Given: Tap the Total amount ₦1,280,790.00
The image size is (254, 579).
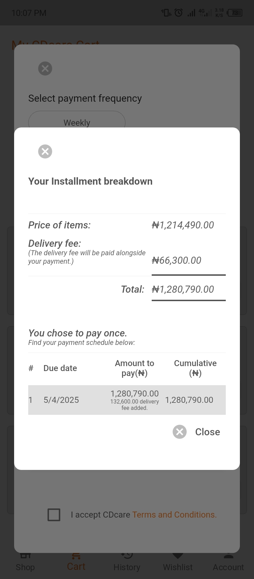Looking at the screenshot, I should point(183,289).
